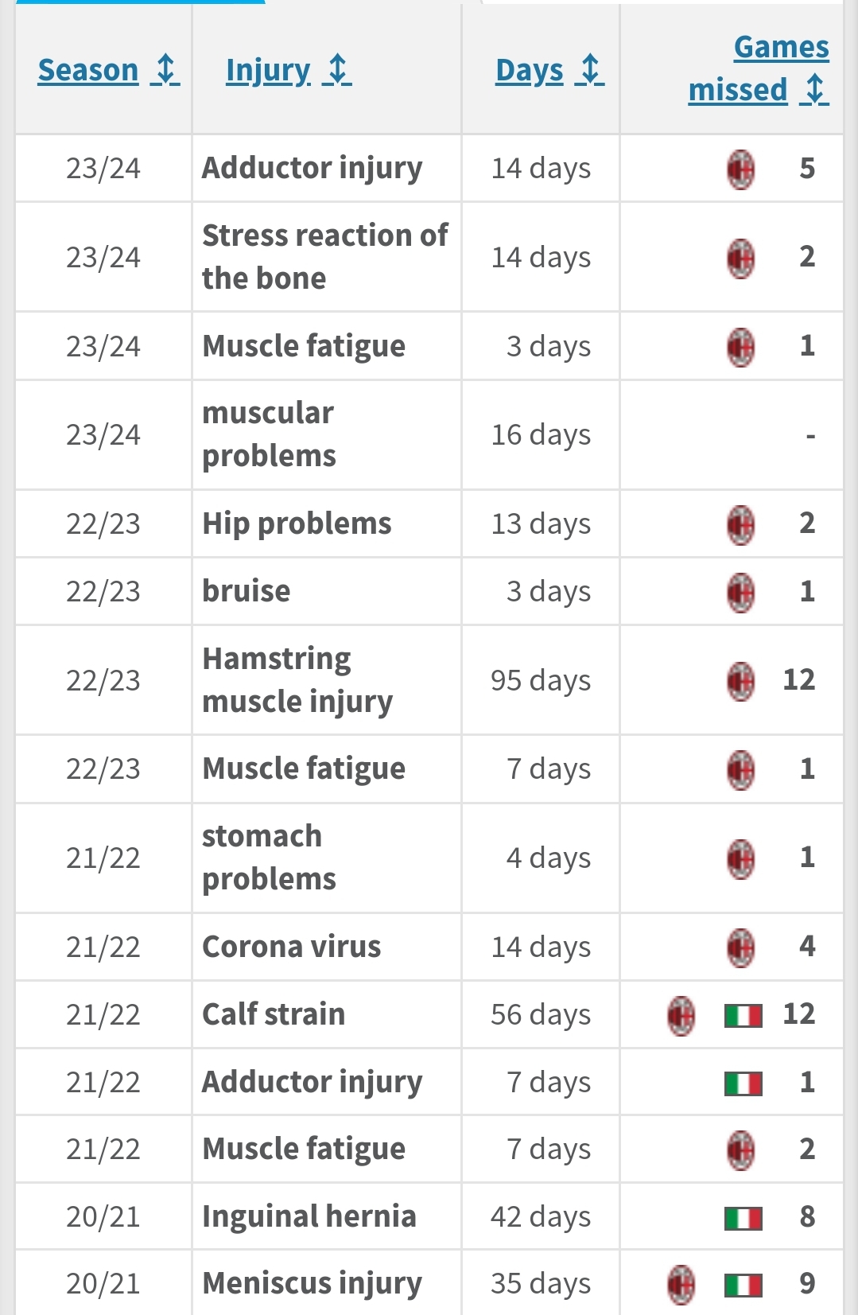
Task: Sort table by Days header link
Action: pos(529,71)
